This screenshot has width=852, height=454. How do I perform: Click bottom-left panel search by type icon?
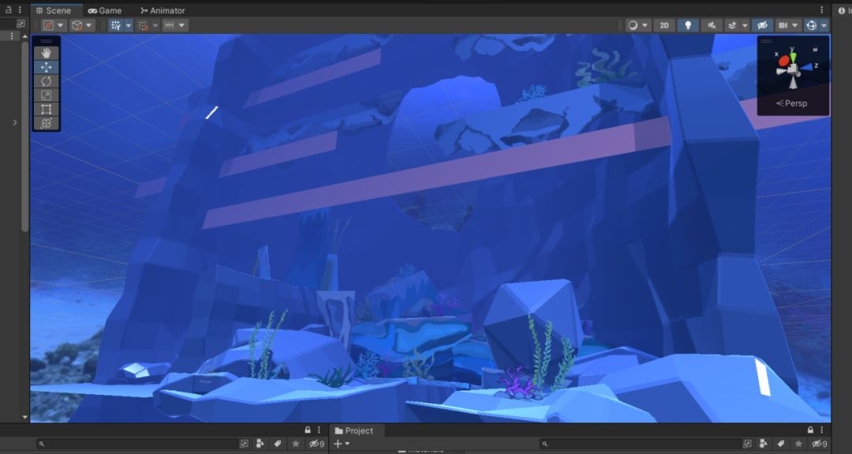(260, 444)
